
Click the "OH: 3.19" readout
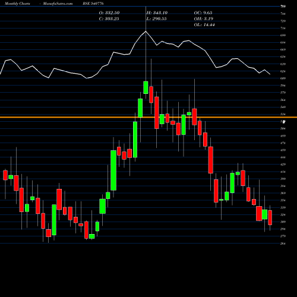coord(203,18)
